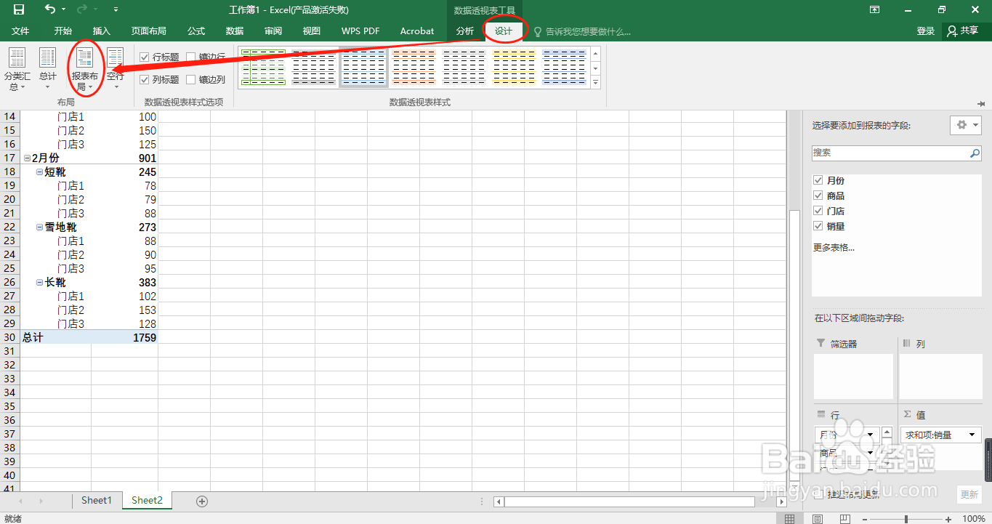992x524 pixels.
Task: Select the highlighted blue pivot style thumbnail
Action: click(x=363, y=68)
